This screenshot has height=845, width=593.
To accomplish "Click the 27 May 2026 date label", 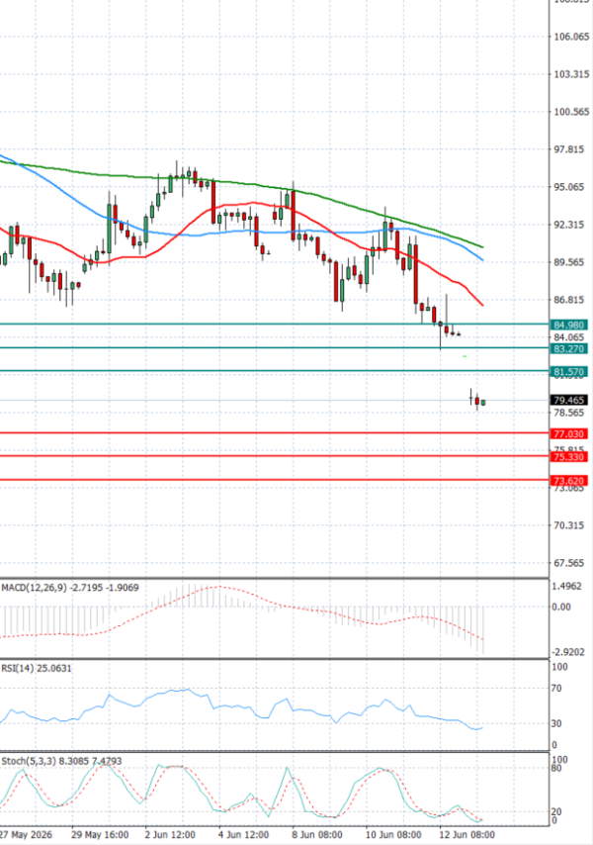I will 27,835.
